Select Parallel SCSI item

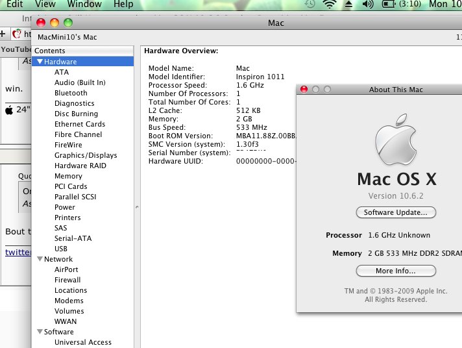[x=75, y=197]
